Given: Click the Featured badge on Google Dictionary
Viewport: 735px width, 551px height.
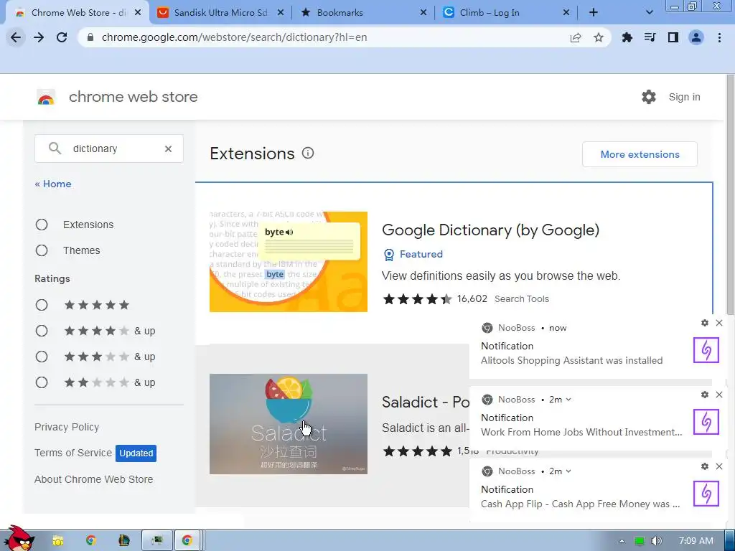Looking at the screenshot, I should (413, 254).
